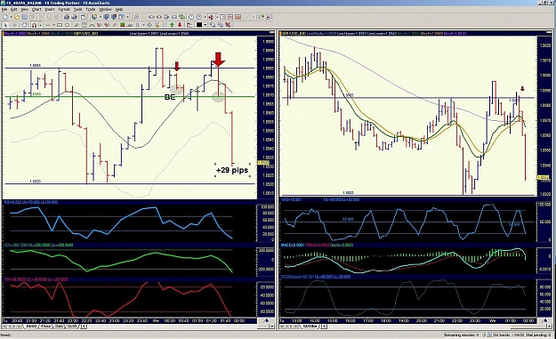
Task: Select the ABC text annotation tool
Action: [x=130, y=25]
